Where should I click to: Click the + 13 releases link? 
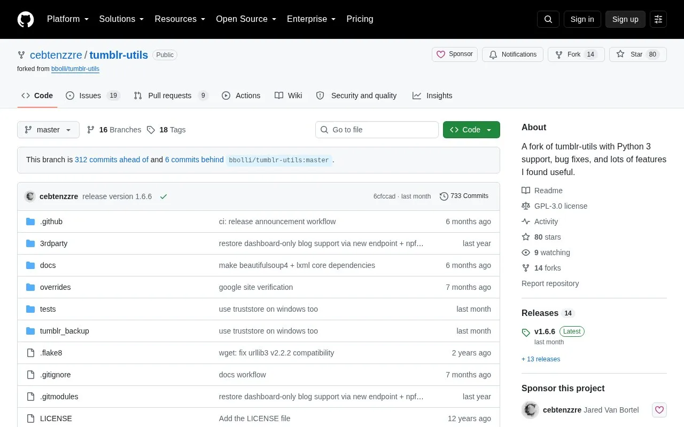(x=541, y=359)
